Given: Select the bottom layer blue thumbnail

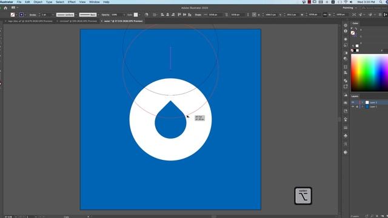Looking at the screenshot, I should coord(367,107).
